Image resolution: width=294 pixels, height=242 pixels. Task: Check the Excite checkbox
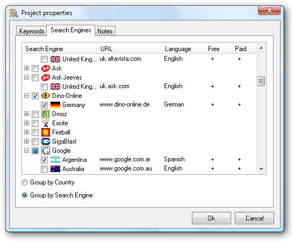(x=35, y=123)
